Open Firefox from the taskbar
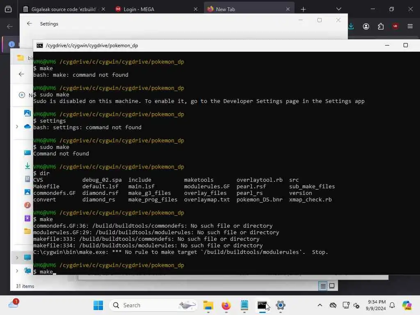The width and height of the screenshot is (420, 315). [226, 305]
